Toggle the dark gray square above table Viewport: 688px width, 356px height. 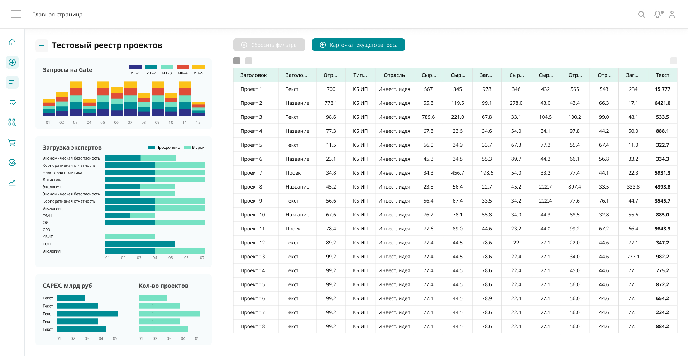237,61
